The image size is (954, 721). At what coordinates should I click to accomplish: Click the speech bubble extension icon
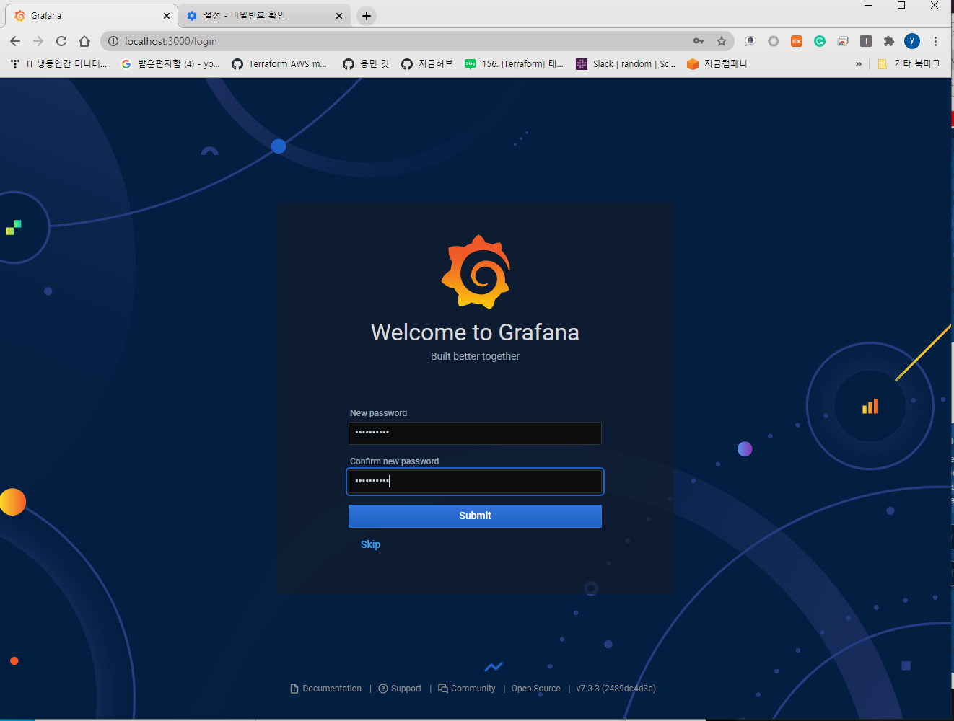click(750, 41)
